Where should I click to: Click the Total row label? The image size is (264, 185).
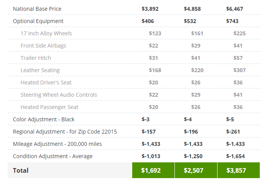tap(21, 170)
